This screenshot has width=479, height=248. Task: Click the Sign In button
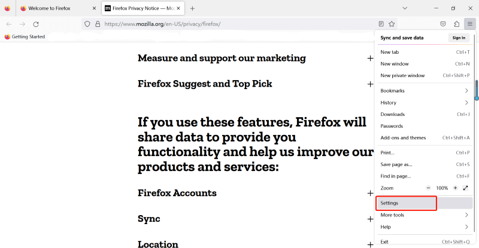click(459, 38)
